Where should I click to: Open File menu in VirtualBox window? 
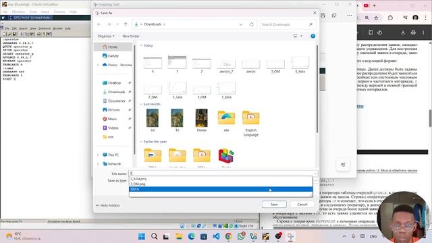5,11
